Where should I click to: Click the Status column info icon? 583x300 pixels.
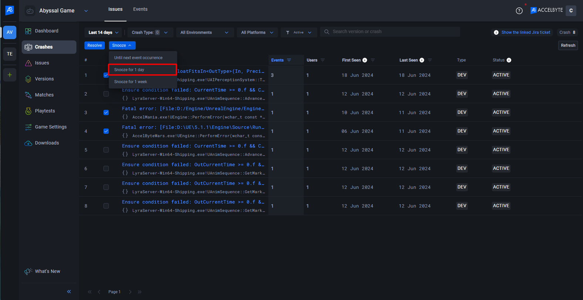[x=509, y=60]
